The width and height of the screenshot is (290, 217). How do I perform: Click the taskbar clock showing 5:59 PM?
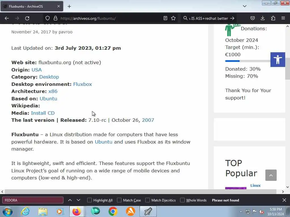point(276,212)
